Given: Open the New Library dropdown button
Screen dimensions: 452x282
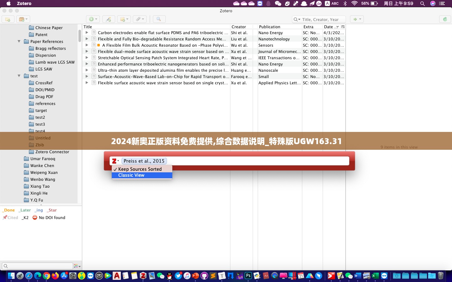Looking at the screenshot, I should click(x=23, y=19).
